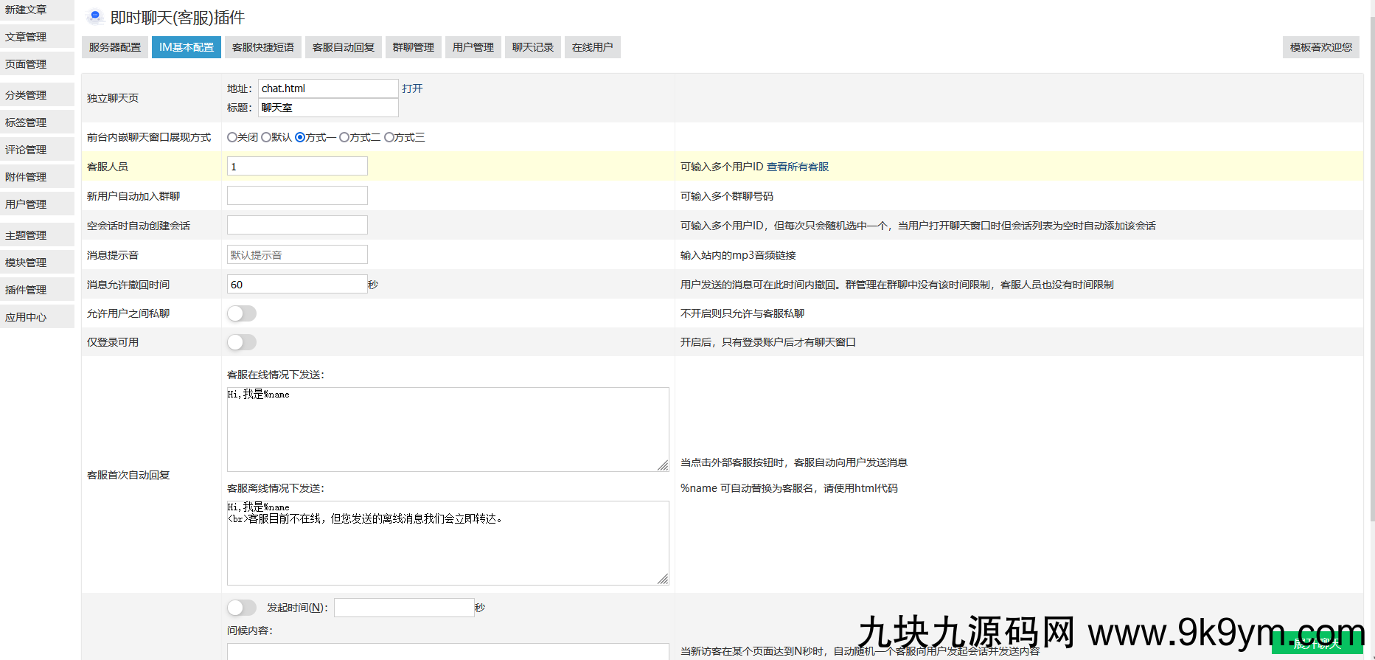The width and height of the screenshot is (1375, 660).
Task: Go to the 在线用户 tab
Action: click(x=592, y=47)
